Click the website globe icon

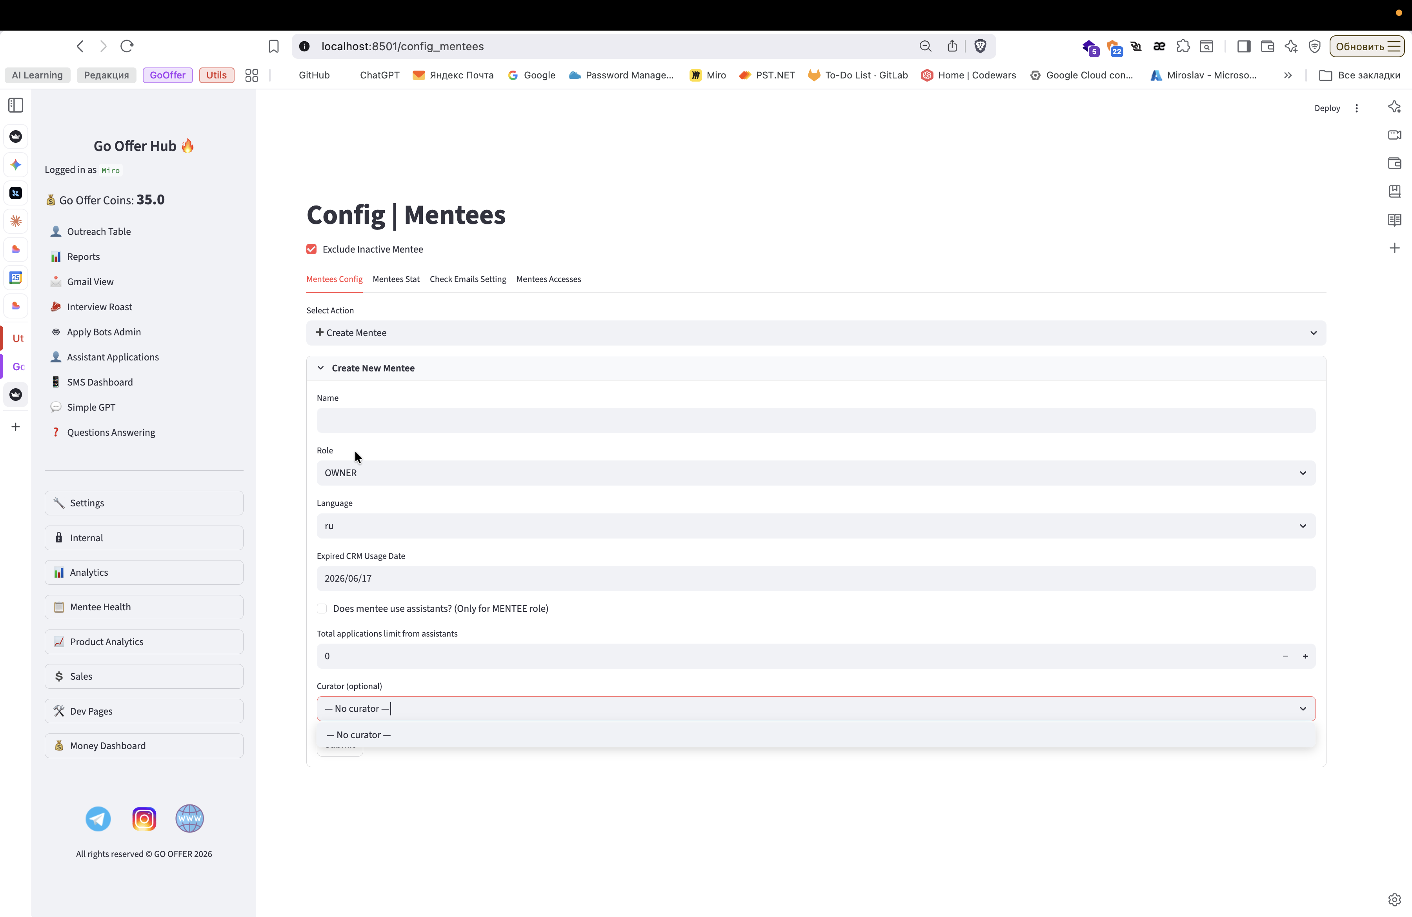190,819
